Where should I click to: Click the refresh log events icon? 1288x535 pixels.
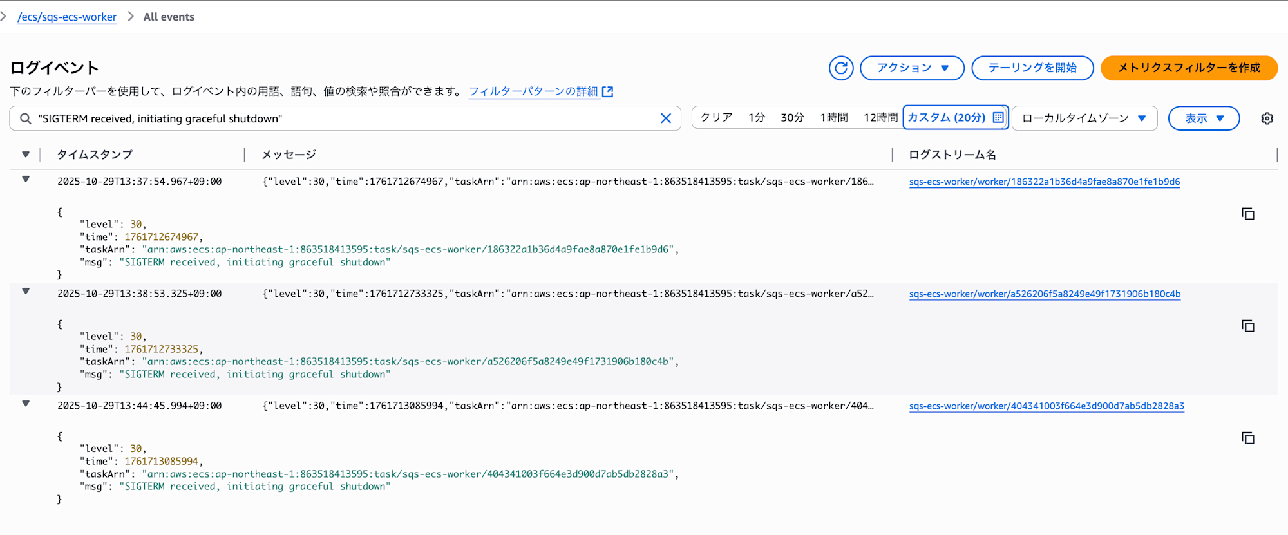tap(841, 68)
